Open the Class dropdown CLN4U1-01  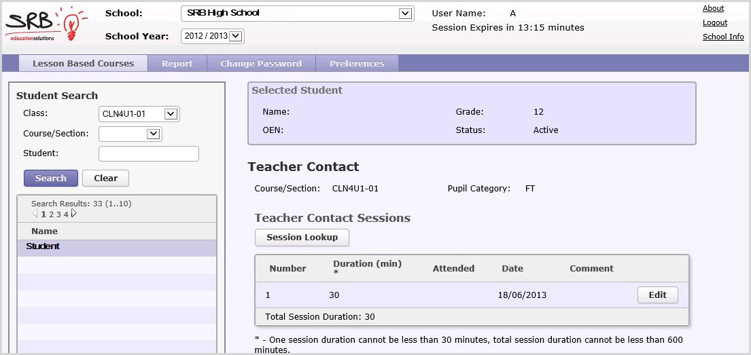[x=171, y=114]
